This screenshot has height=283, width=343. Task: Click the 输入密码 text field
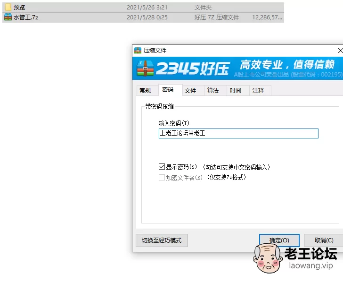pos(238,133)
